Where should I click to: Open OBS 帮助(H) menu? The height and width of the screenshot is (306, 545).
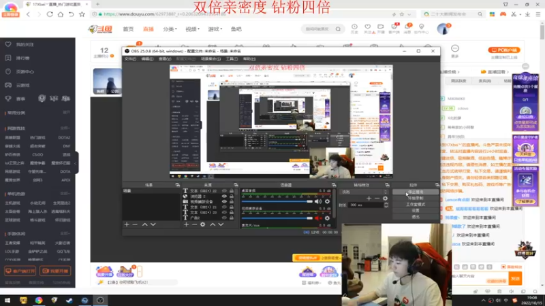[249, 59]
